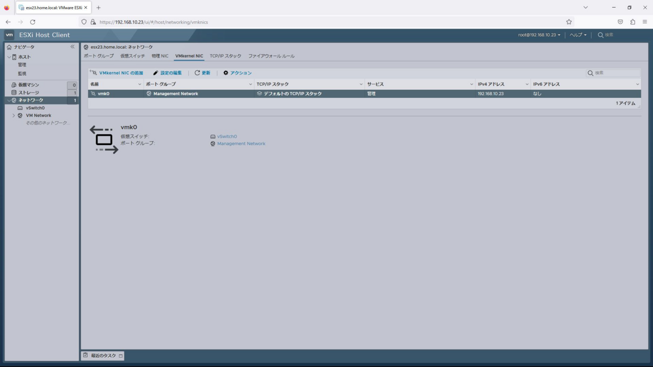653x367 pixels.
Task: Select the VMkernel NIC tab
Action: point(189,56)
